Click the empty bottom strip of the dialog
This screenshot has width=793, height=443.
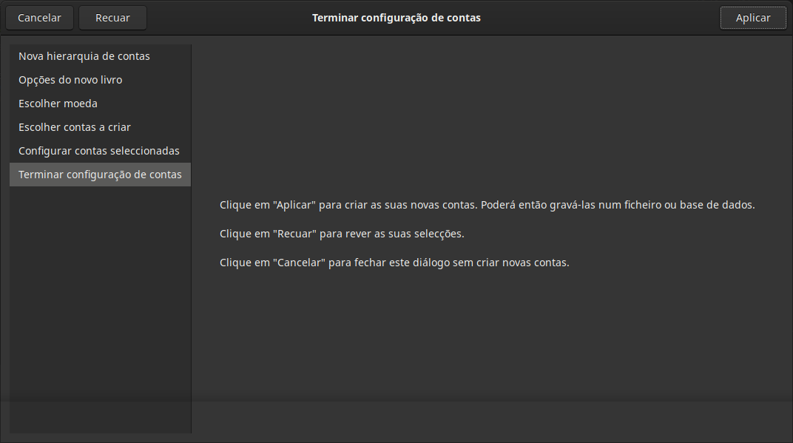[x=488, y=422]
